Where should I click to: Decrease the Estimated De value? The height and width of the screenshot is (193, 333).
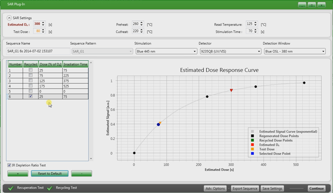(43, 25)
